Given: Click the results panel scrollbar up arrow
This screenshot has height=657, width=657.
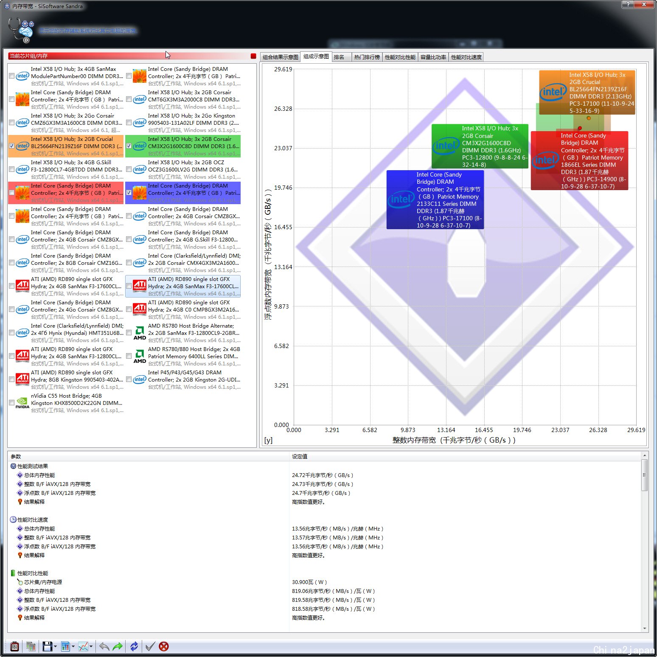Looking at the screenshot, I should (645, 455).
